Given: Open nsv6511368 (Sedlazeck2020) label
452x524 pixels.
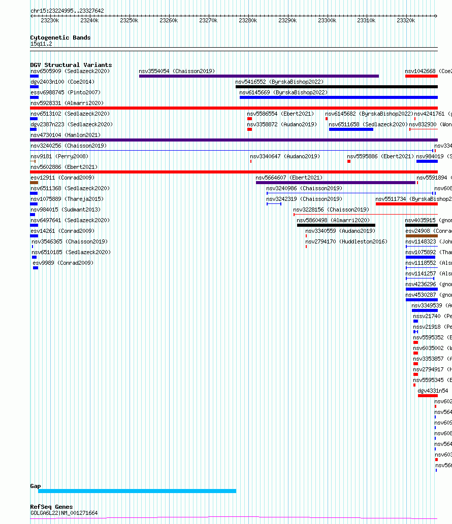Looking at the screenshot, I should pyautogui.click(x=70, y=189).
